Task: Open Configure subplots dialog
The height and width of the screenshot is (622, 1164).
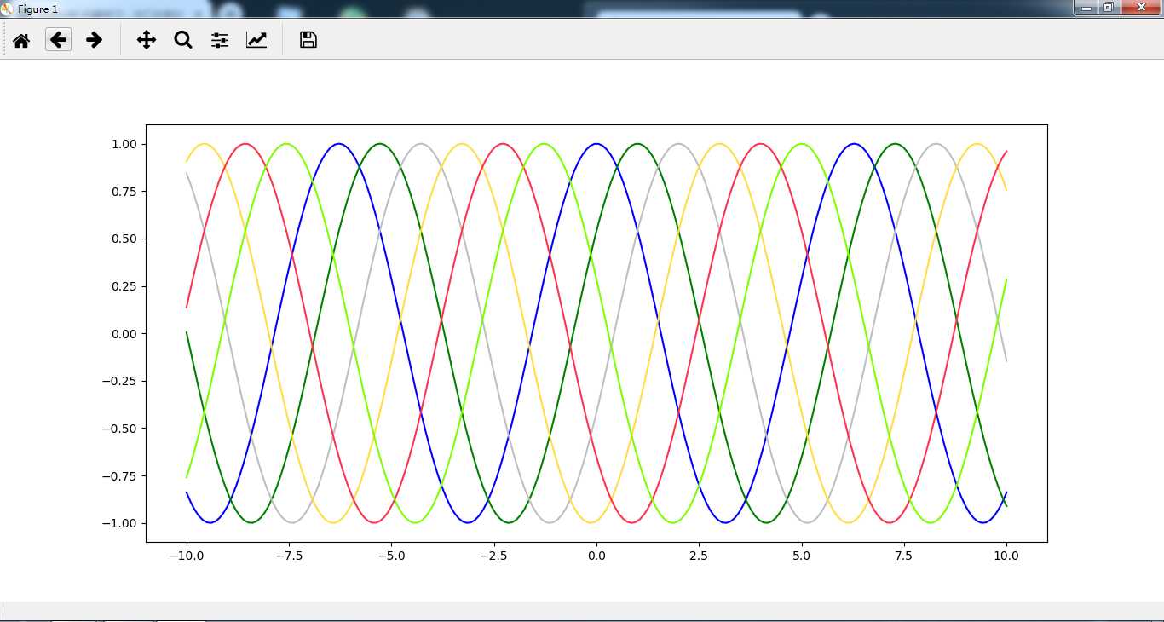Action: [x=220, y=40]
